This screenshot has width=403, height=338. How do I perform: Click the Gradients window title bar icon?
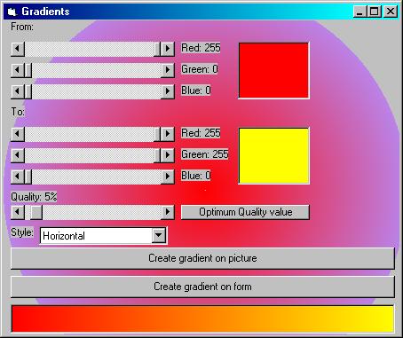point(12,12)
